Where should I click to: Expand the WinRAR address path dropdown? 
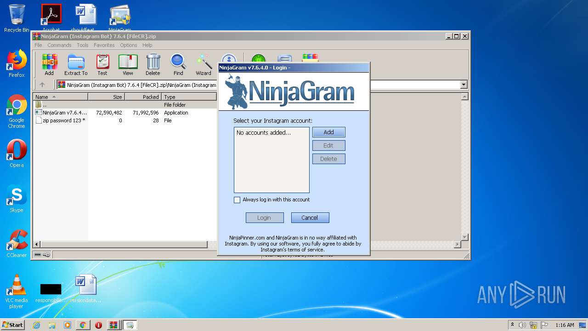tap(464, 85)
